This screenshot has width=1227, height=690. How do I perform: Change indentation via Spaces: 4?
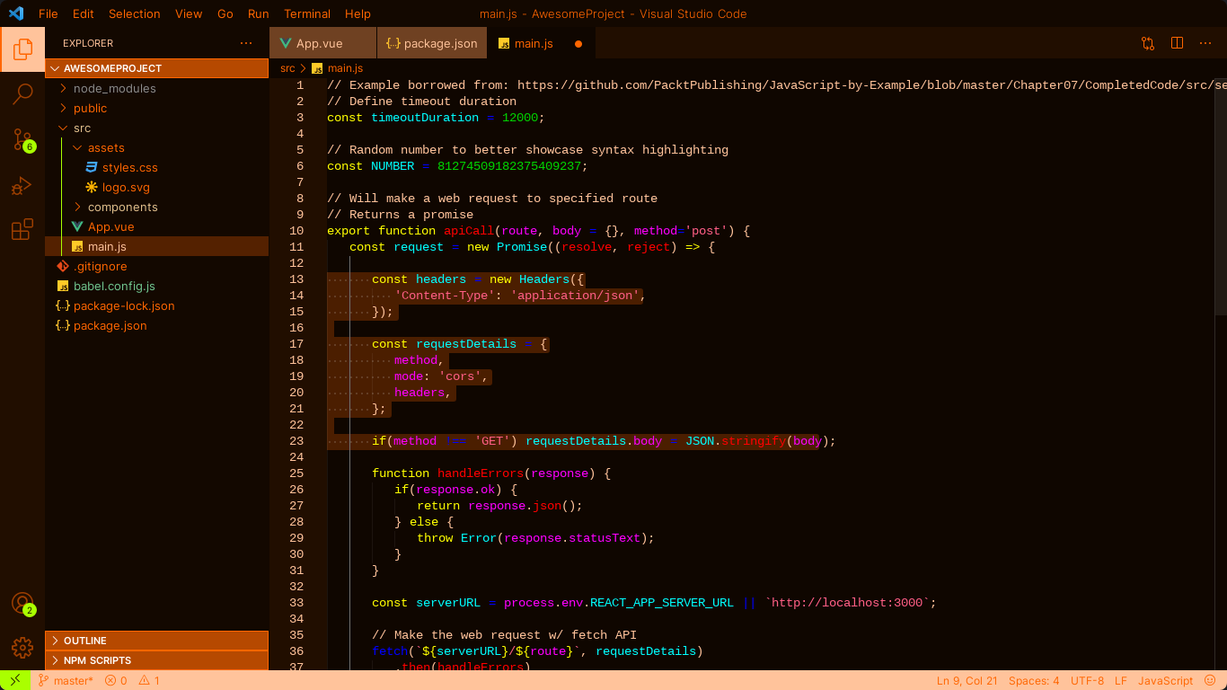[x=1034, y=680]
